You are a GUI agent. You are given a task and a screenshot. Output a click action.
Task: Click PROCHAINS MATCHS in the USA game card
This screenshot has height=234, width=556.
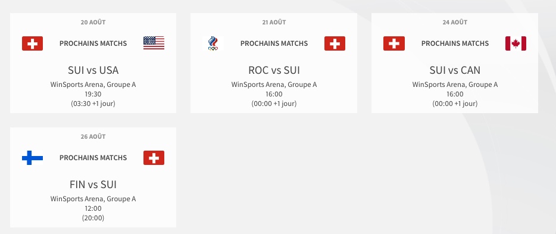click(93, 43)
